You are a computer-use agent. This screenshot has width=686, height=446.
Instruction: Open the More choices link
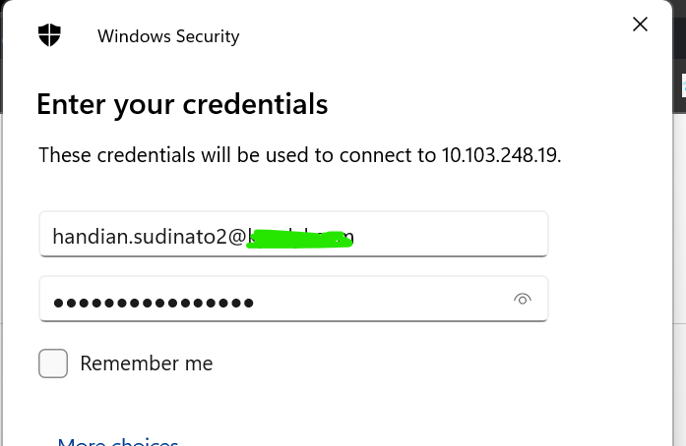(x=118, y=441)
